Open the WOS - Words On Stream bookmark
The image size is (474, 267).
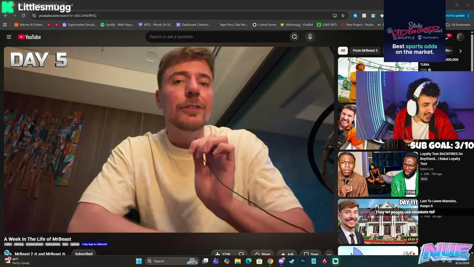[155, 25]
